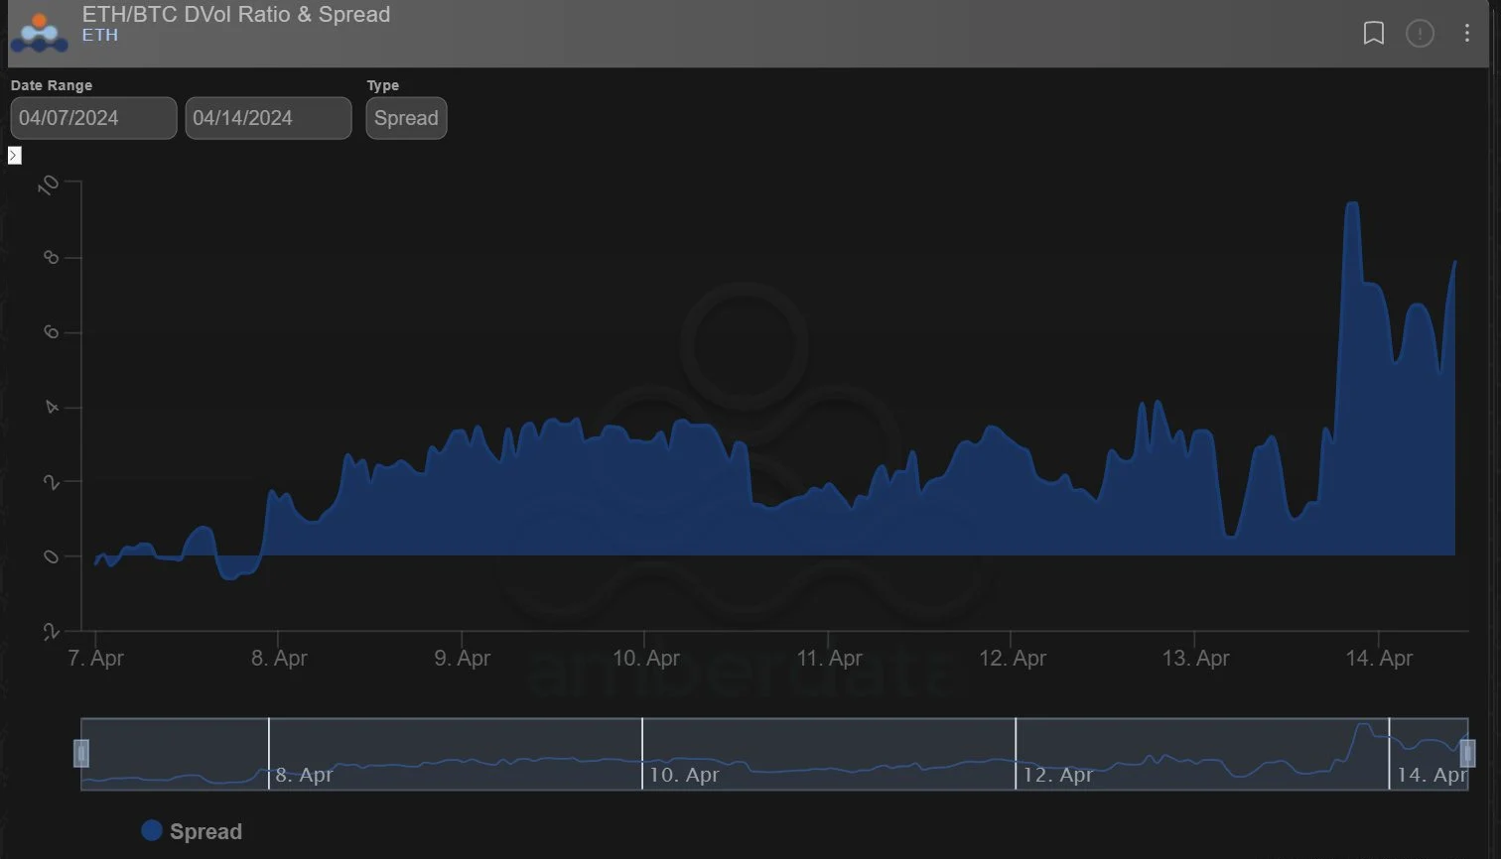Screen dimensions: 1501x859
Task: Open the Spread type dropdown
Action: click(406, 118)
